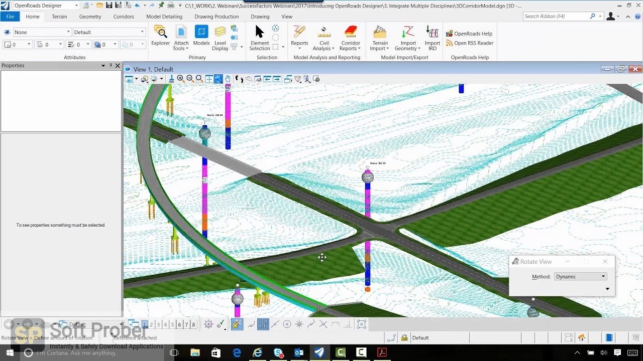Open Level Display
643x361 pixels.
[x=220, y=39]
